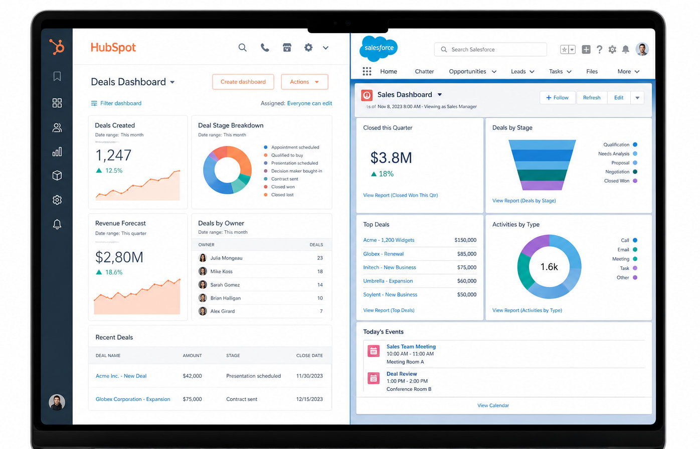Screen dimensions: 700x449
Task: Click the phone calling icon in HubSpot header
Action: coord(265,48)
